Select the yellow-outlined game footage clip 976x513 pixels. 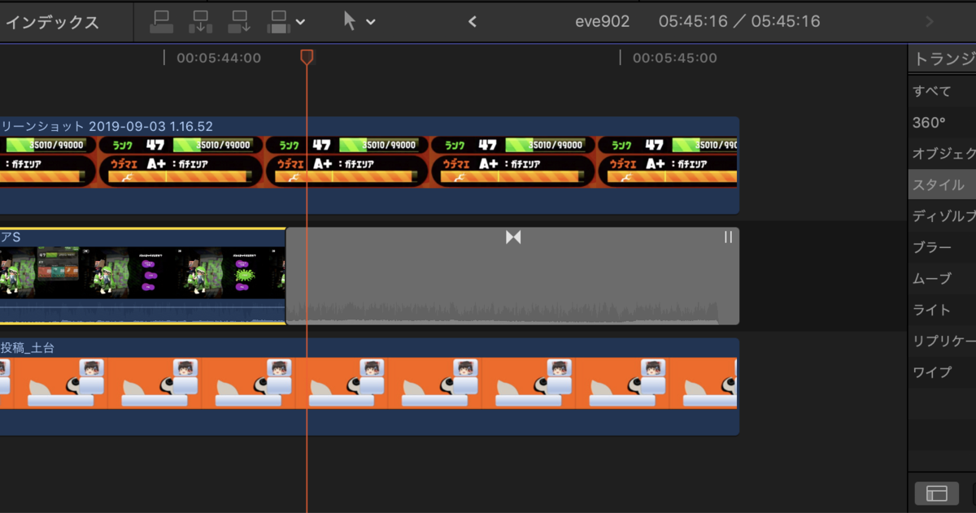142,276
